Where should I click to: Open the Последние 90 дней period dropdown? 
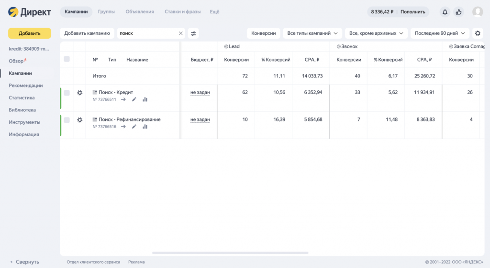click(x=439, y=33)
